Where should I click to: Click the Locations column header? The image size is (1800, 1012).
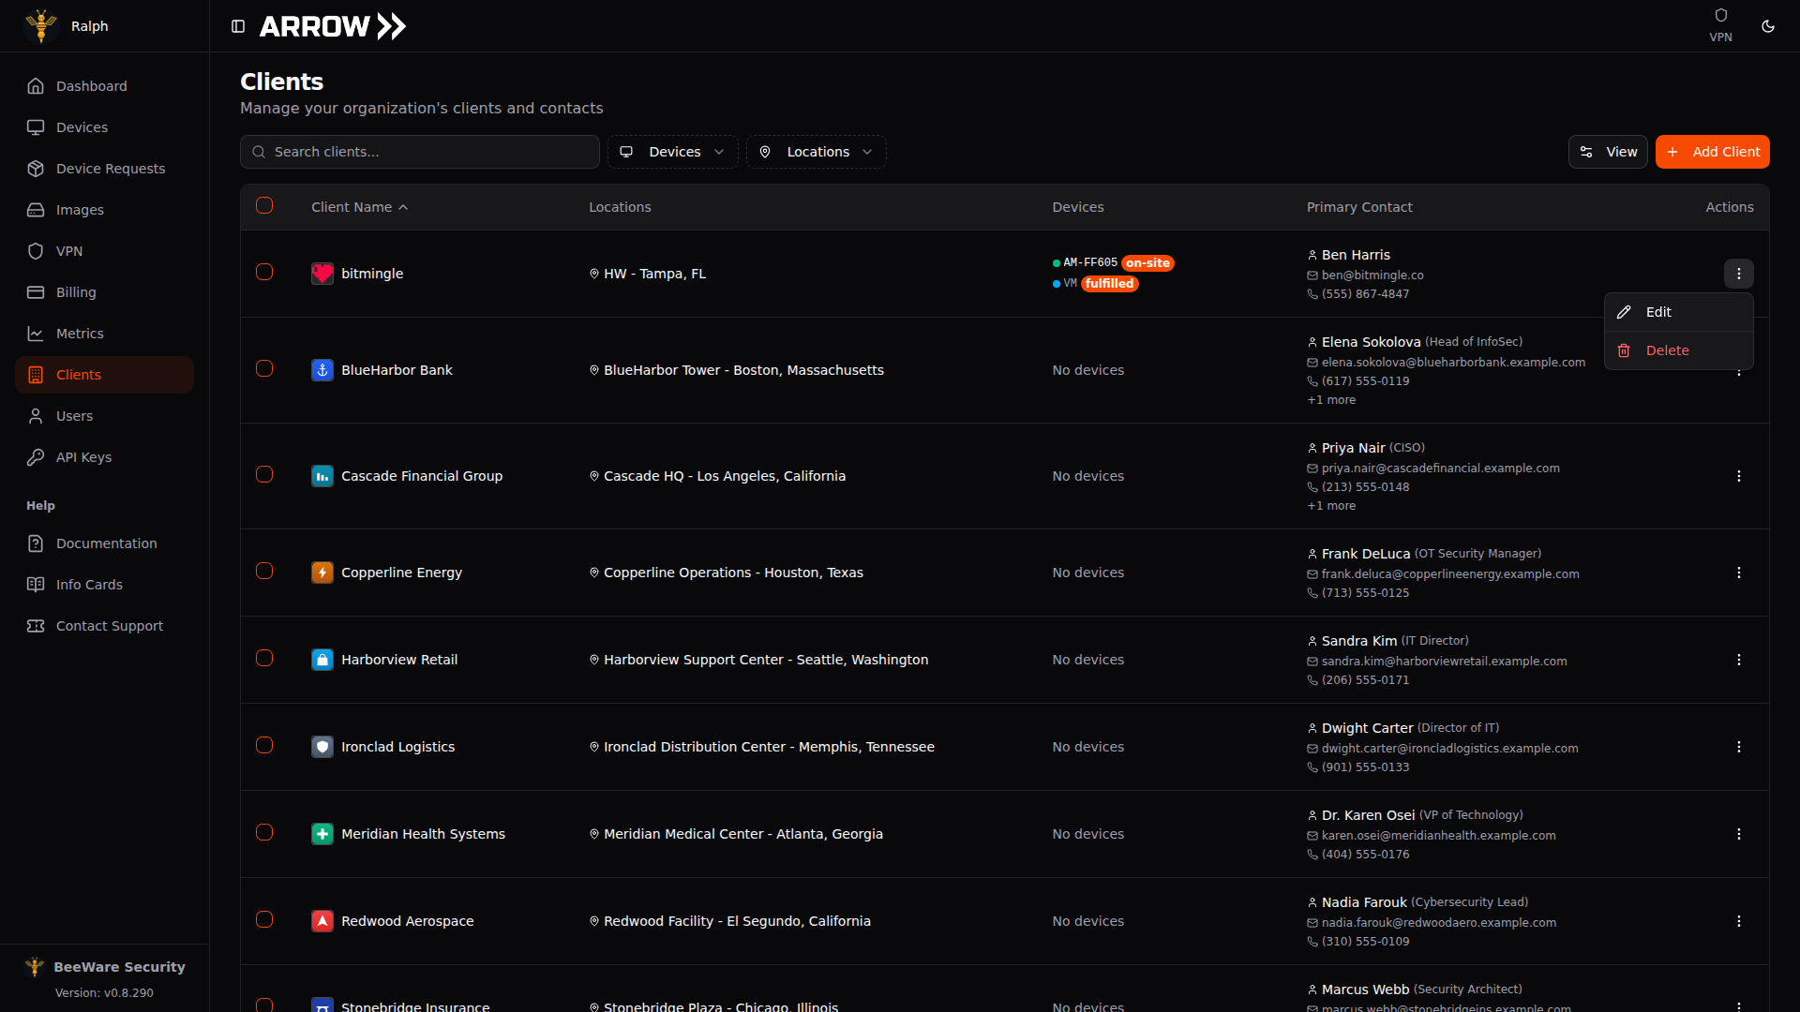pos(620,207)
